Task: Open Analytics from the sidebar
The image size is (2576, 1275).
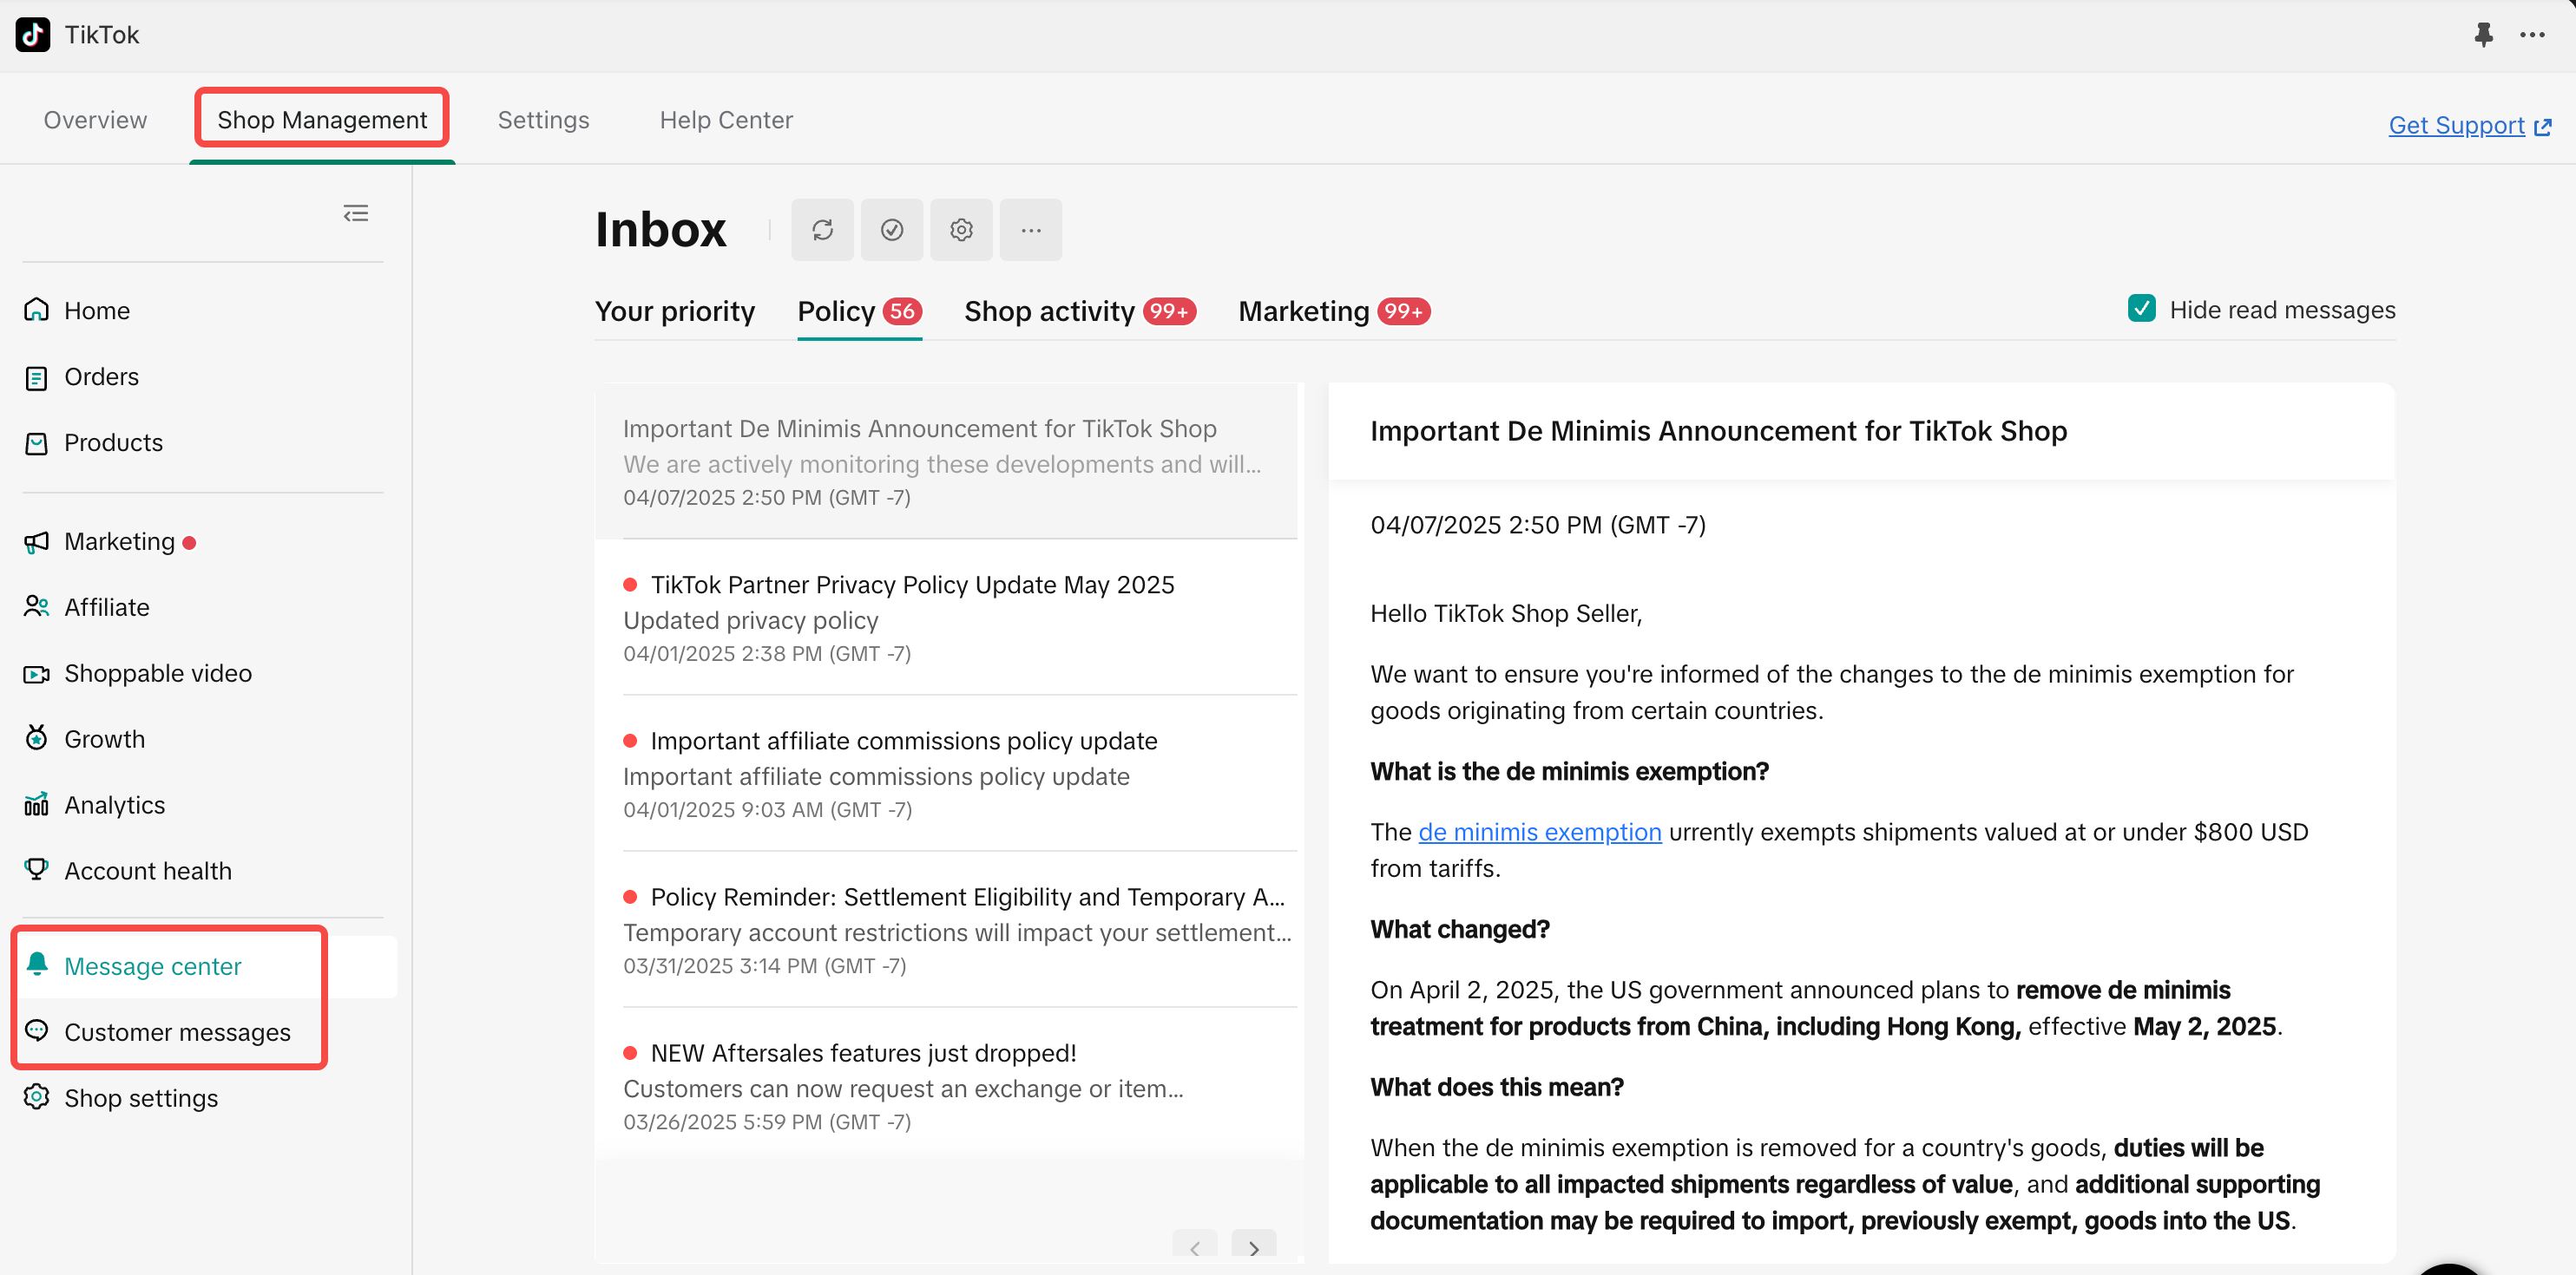Action: (114, 804)
